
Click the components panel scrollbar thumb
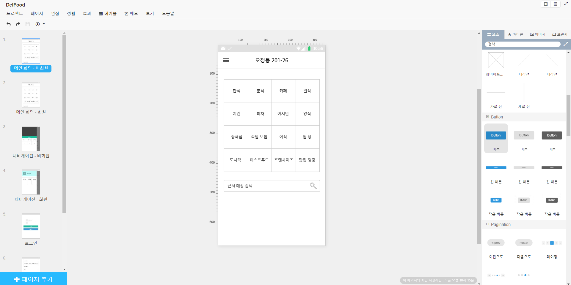pos(568,116)
